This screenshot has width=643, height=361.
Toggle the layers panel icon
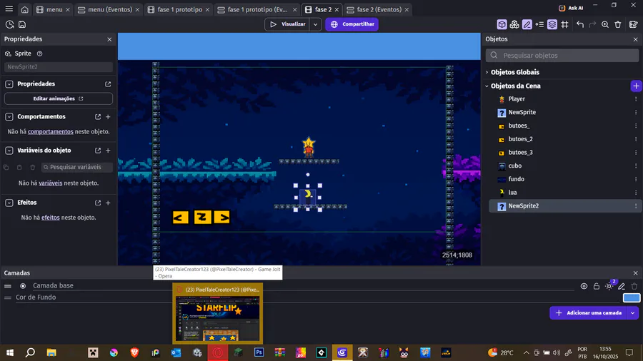point(552,24)
